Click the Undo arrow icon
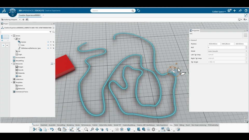Viewport: 249px width, 140px height. [52, 129]
